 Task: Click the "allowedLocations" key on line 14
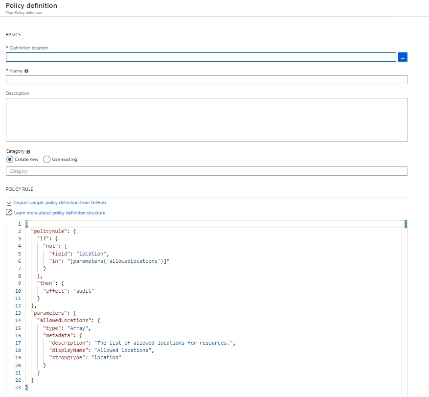[x=64, y=321]
